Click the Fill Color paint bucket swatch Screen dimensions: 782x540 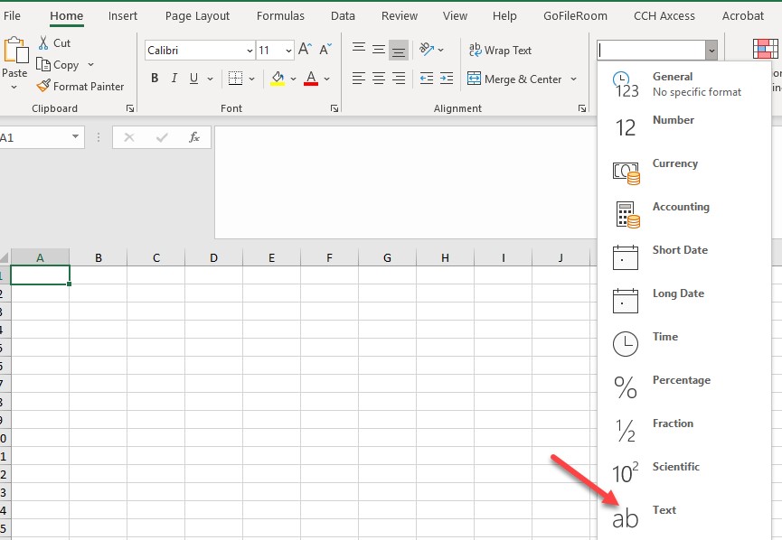pyautogui.click(x=278, y=79)
